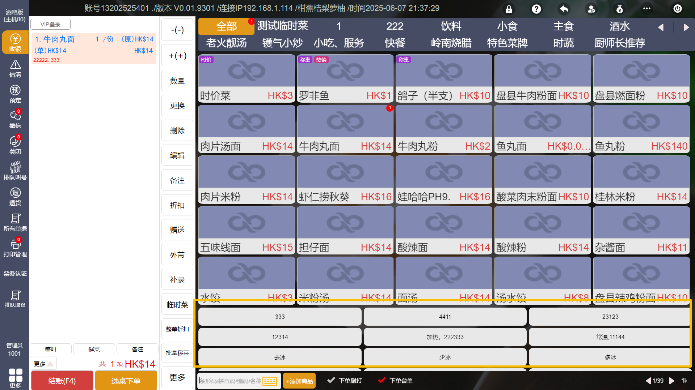Select the 岭南烧腊 category tab
Screen dimensions: 695x390
pos(451,43)
